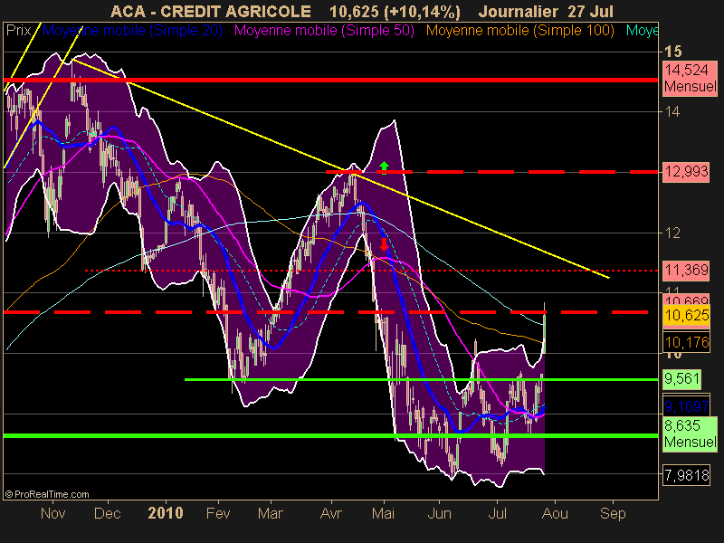
Task: Click the 12,993 resistance price label
Action: (x=687, y=172)
